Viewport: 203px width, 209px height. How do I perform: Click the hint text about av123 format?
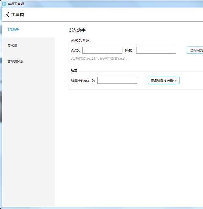[x=99, y=58]
